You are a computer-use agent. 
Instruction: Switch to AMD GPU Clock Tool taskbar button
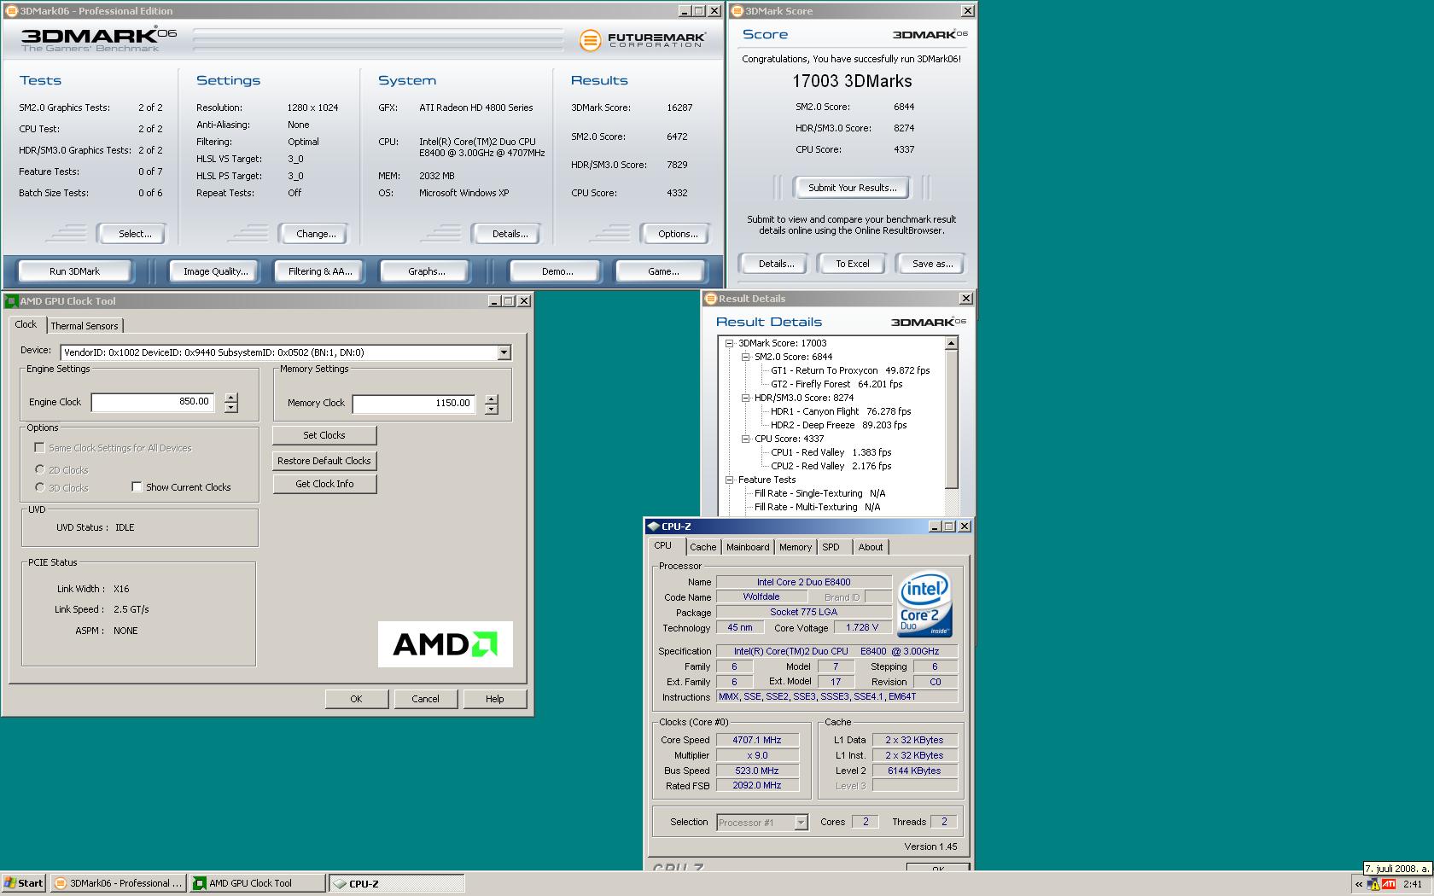[x=257, y=883]
